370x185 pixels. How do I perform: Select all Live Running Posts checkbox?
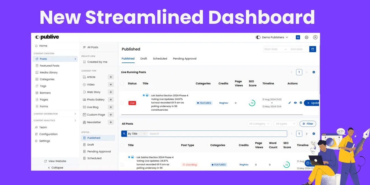coord(122,84)
